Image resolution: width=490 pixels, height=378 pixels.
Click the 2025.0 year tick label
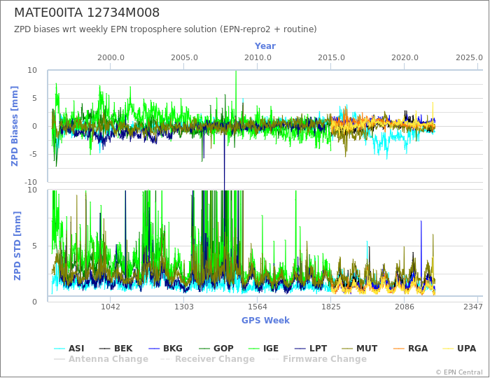[x=469, y=58]
